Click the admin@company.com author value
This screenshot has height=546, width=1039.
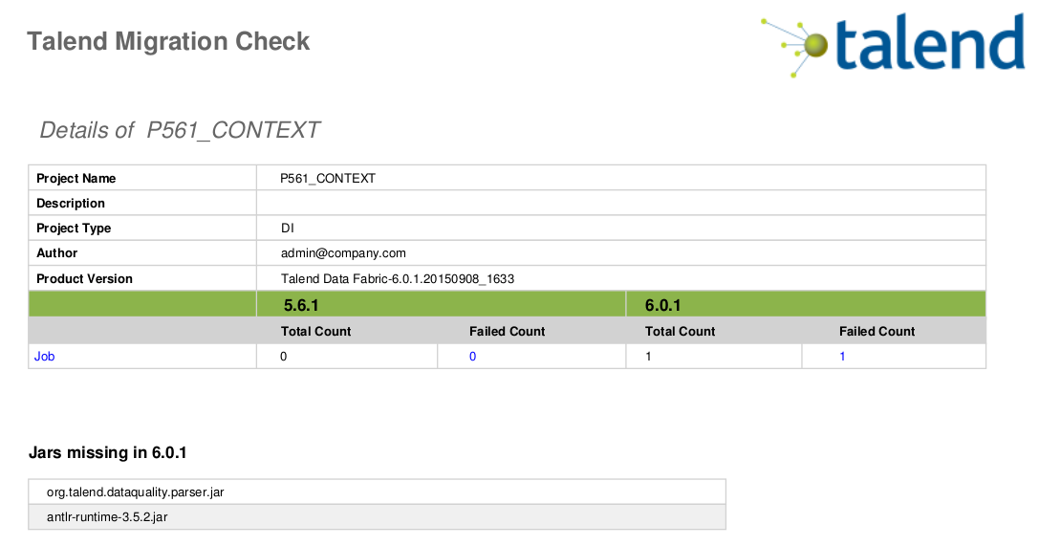pos(343,253)
